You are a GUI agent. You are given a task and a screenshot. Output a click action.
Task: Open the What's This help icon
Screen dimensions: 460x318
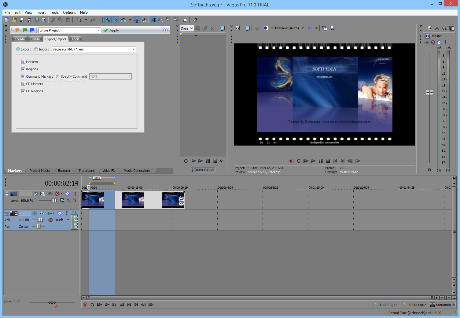click(195, 20)
